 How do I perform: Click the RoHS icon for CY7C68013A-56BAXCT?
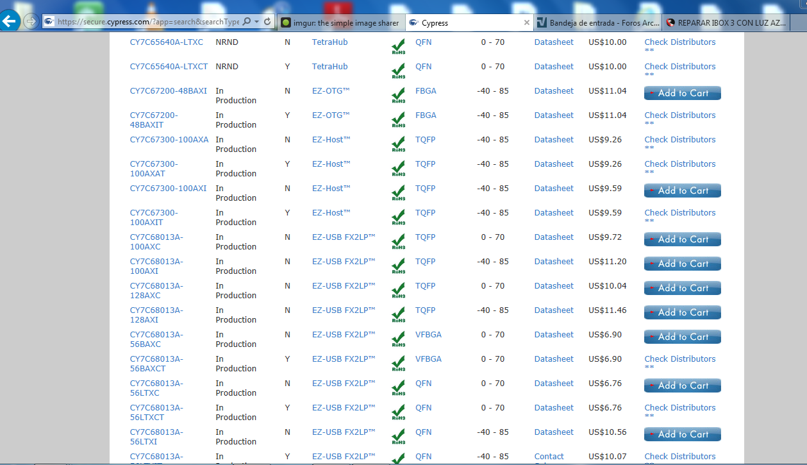(x=398, y=364)
